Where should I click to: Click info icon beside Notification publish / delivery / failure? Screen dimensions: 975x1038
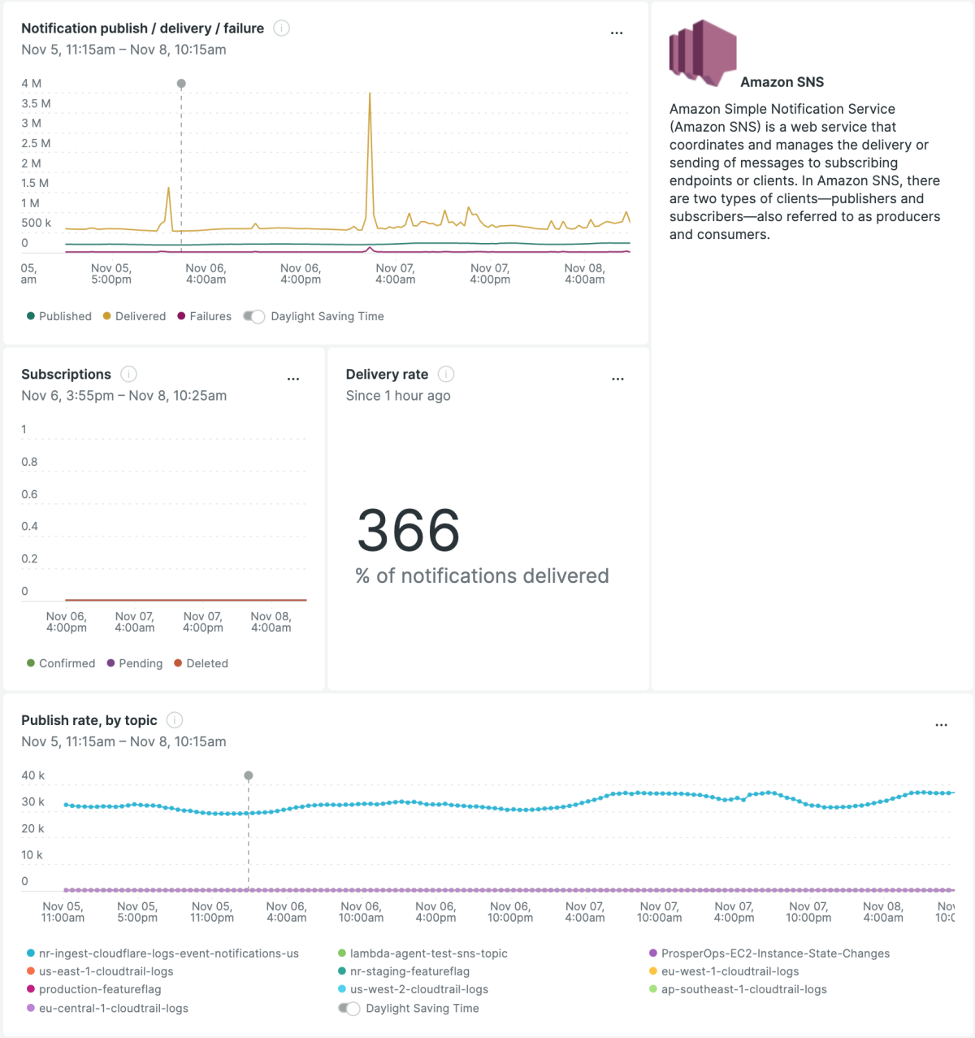(281, 28)
